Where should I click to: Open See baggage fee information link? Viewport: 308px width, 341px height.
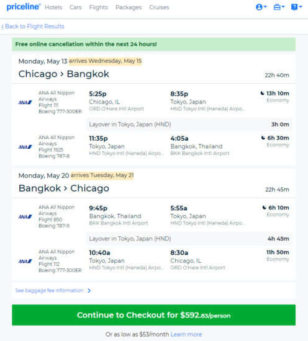(x=49, y=291)
